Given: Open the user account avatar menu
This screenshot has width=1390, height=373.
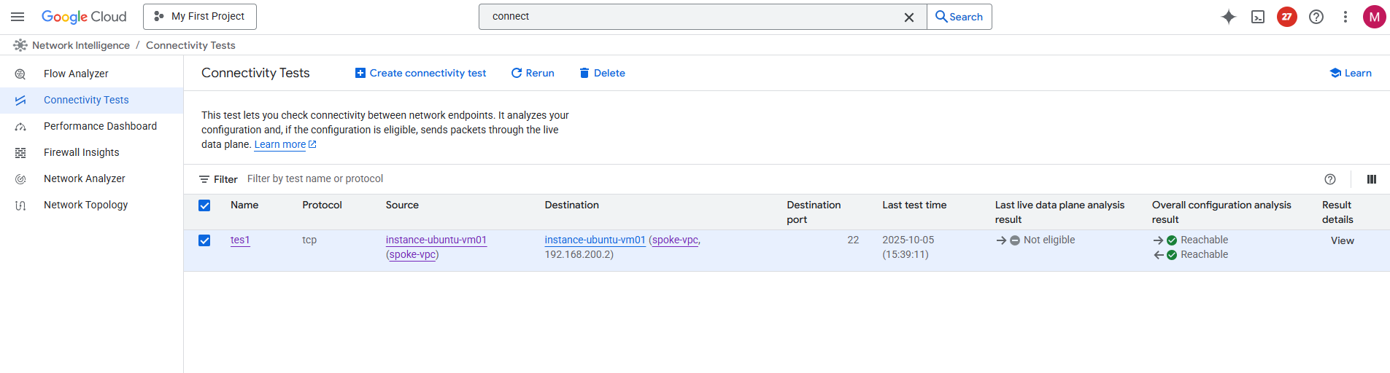Looking at the screenshot, I should click(1375, 17).
